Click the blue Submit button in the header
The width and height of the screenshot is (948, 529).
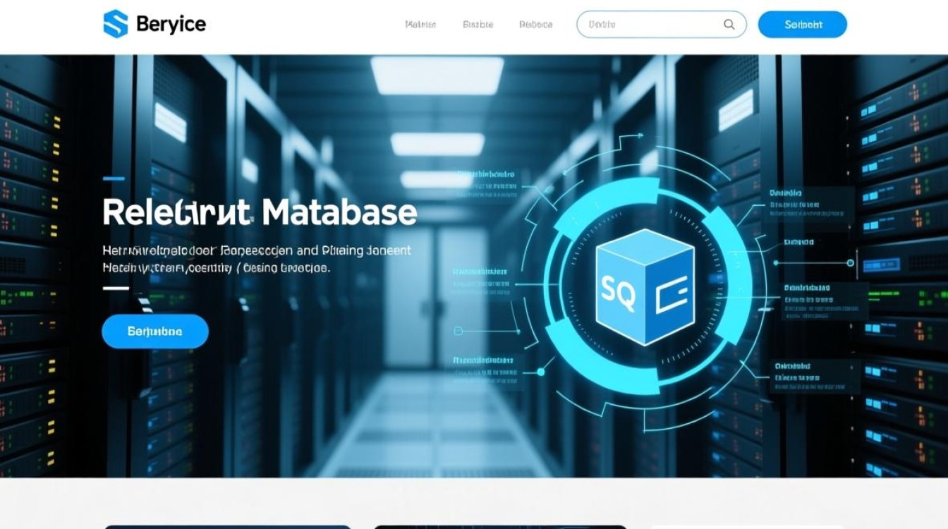802,24
